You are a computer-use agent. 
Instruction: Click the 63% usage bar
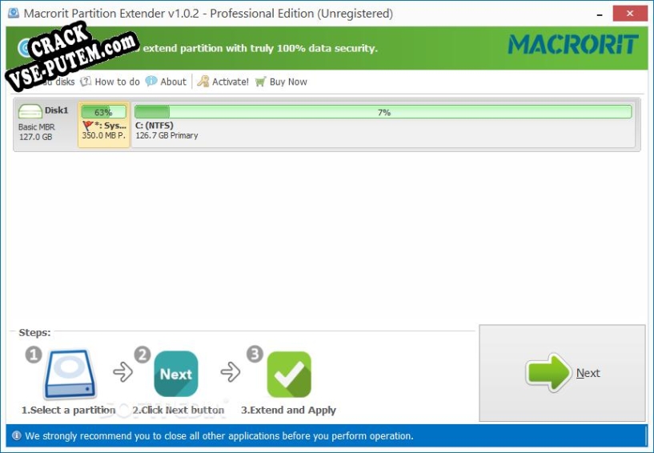(x=103, y=112)
